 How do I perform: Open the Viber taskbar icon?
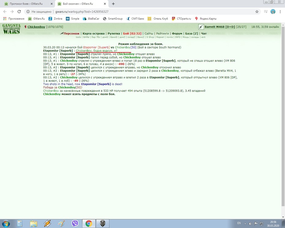pyautogui.click(x=75, y=223)
